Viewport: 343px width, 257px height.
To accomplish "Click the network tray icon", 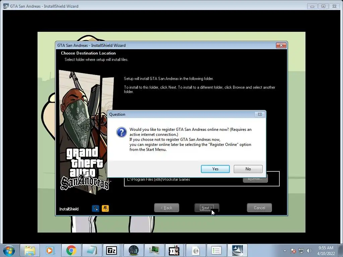I will click(x=301, y=251).
